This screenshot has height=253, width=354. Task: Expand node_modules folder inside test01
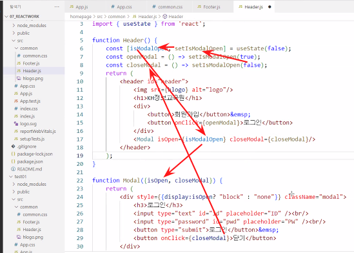tap(14, 184)
